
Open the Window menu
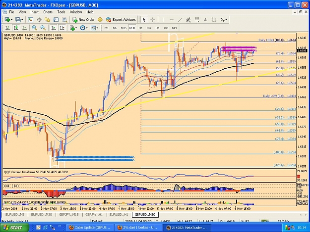point(76,12)
